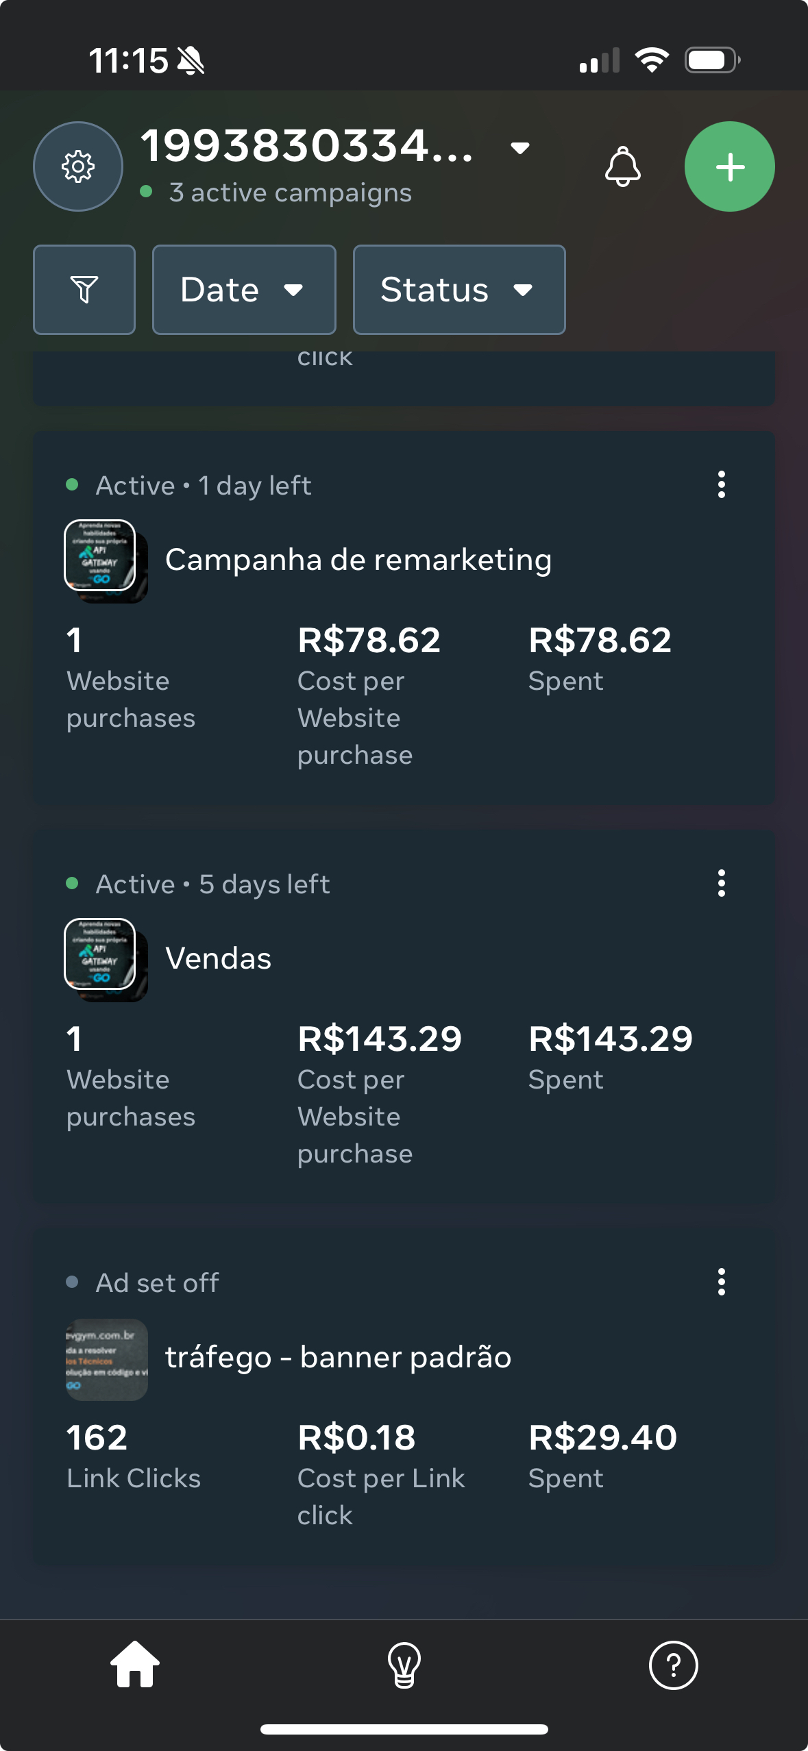The width and height of the screenshot is (808, 1751).
Task: Open options for Campanha de remarketing
Action: (721, 485)
